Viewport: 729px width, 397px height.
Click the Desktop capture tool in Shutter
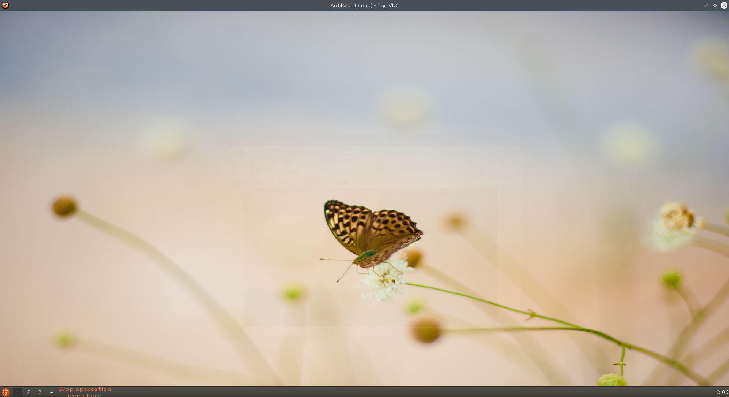[288, 166]
